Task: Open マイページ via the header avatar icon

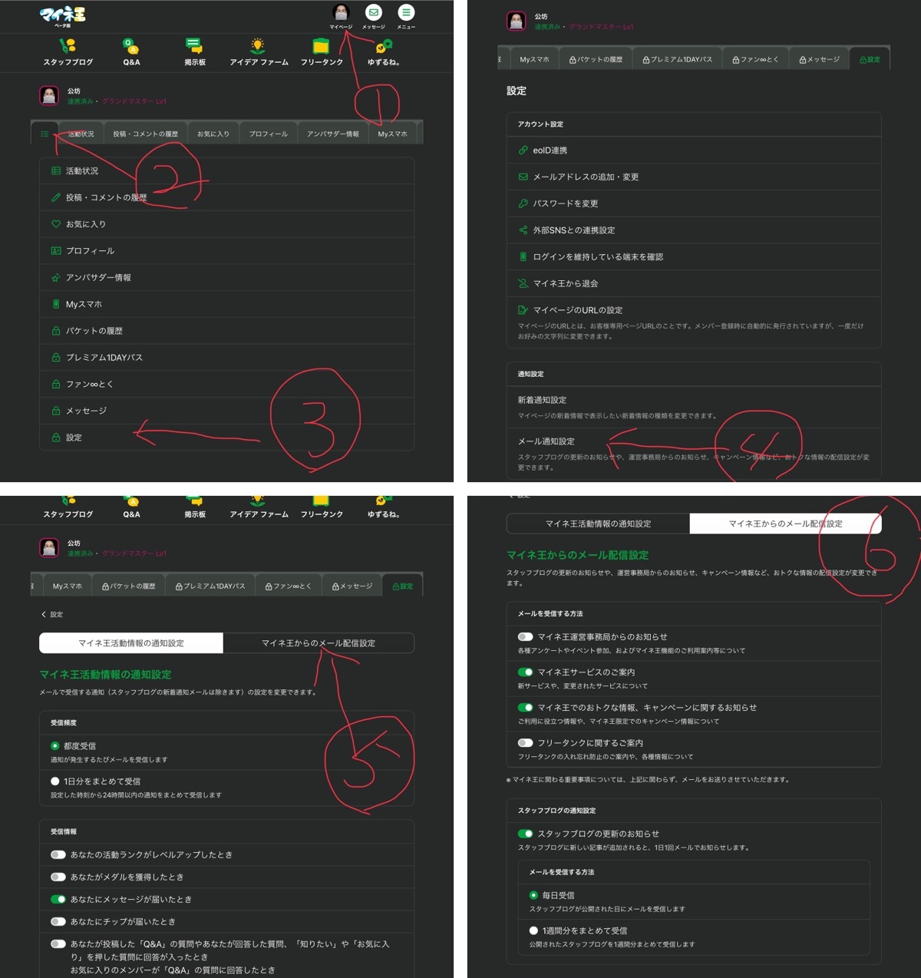Action: pyautogui.click(x=341, y=12)
